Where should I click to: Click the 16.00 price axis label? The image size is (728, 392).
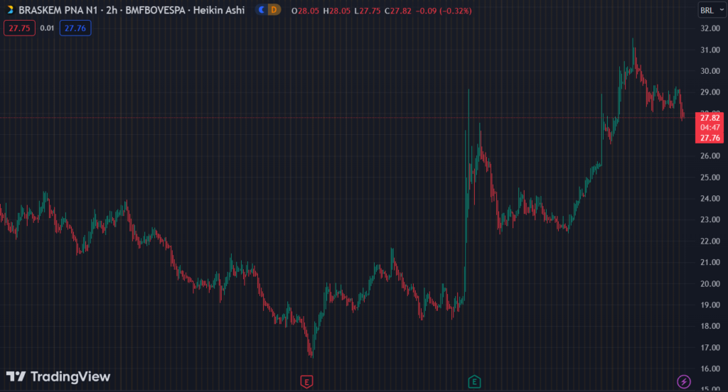[x=710, y=369]
